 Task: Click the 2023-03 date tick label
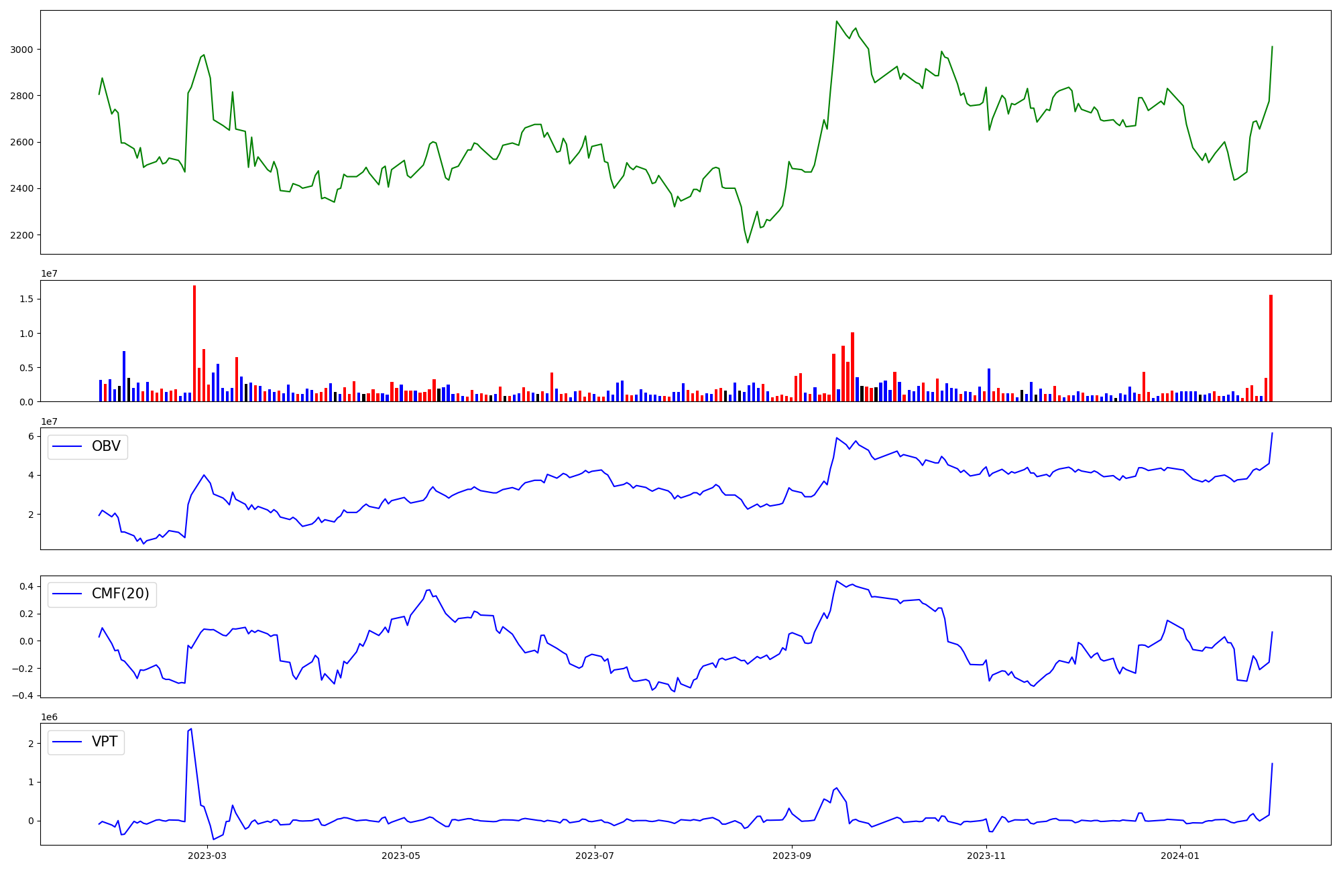[207, 856]
